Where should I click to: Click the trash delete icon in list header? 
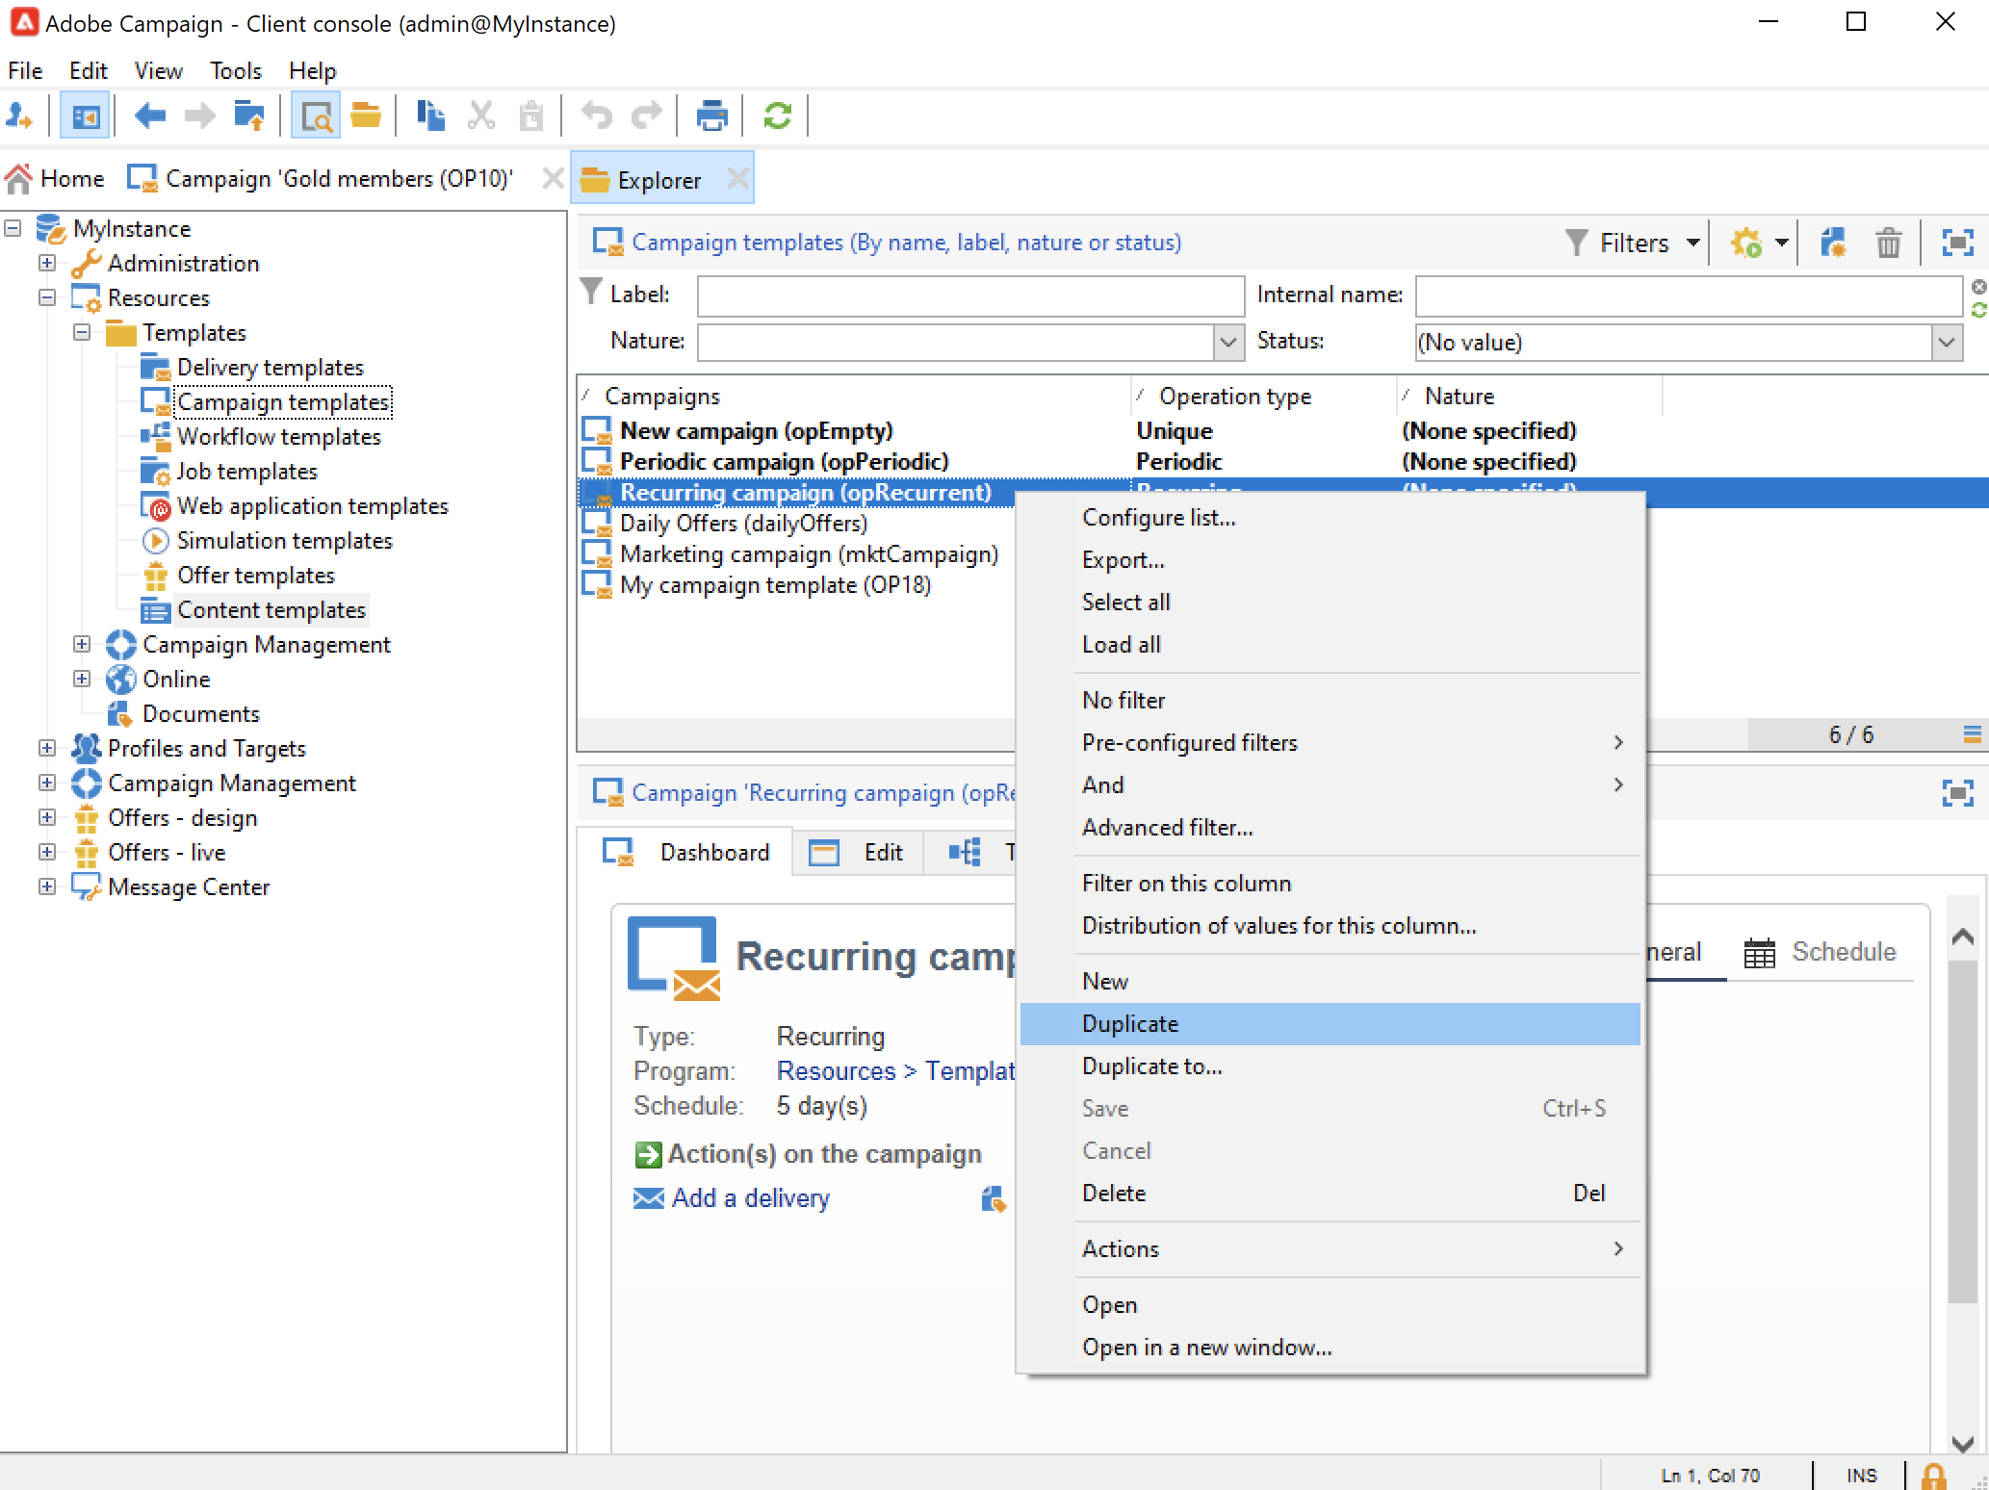click(1888, 243)
